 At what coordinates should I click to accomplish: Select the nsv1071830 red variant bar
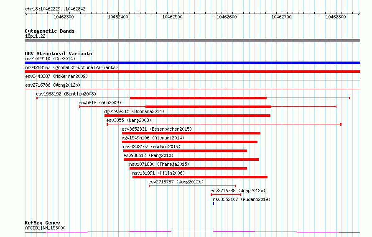click(188, 168)
